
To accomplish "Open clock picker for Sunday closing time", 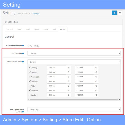I will pos(96,95).
